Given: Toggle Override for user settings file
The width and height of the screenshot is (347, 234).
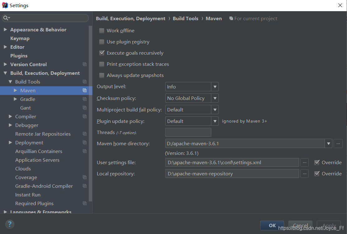Looking at the screenshot, I should coord(317,163).
